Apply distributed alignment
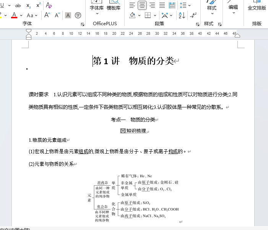Screen dimensions: 268x230 coord(172,5)
